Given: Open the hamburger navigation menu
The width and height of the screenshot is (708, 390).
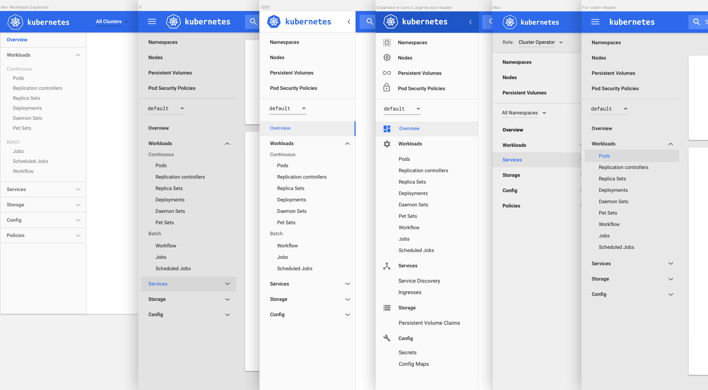Looking at the screenshot, I should (x=152, y=21).
